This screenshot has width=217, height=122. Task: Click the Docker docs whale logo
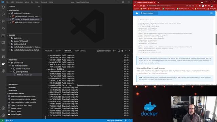137,13
